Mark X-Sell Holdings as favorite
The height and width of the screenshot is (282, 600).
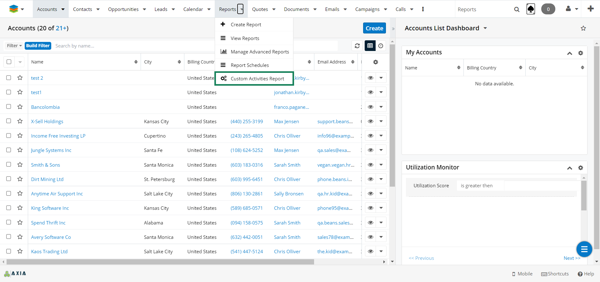click(20, 121)
